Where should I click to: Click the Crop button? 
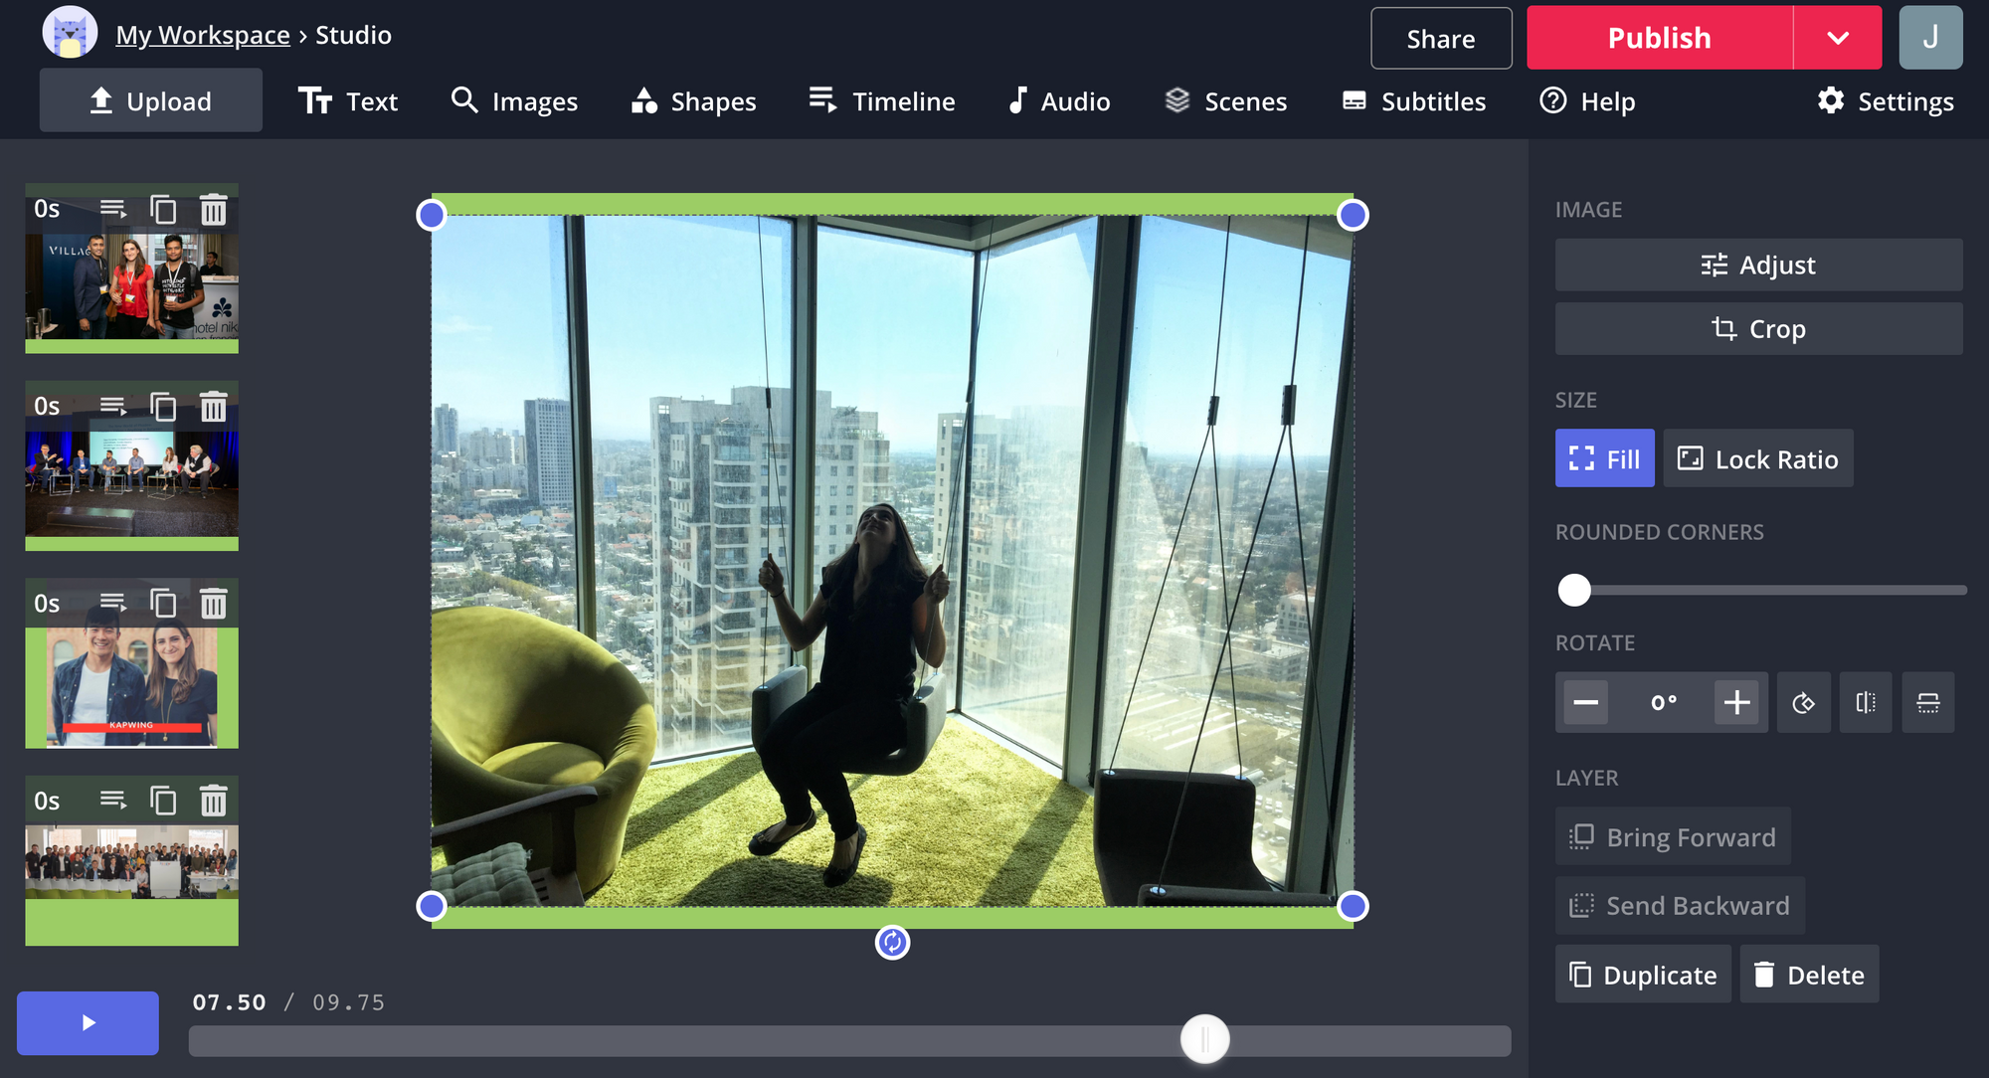pos(1758,329)
